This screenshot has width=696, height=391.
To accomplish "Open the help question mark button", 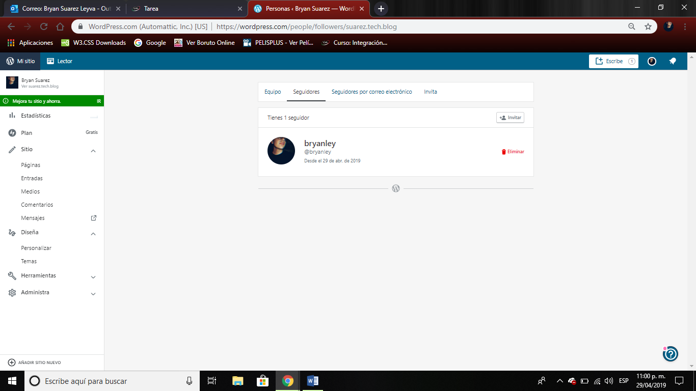I will (671, 354).
